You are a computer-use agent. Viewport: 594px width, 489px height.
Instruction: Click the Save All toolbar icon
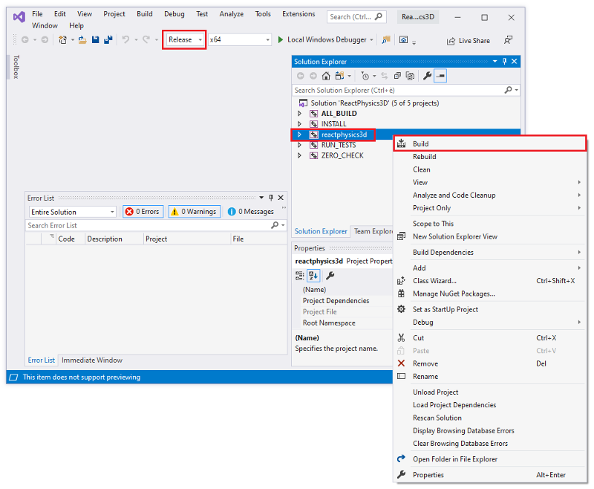click(108, 40)
